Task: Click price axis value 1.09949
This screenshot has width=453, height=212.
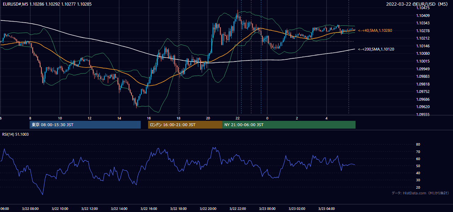Action: 423,69
